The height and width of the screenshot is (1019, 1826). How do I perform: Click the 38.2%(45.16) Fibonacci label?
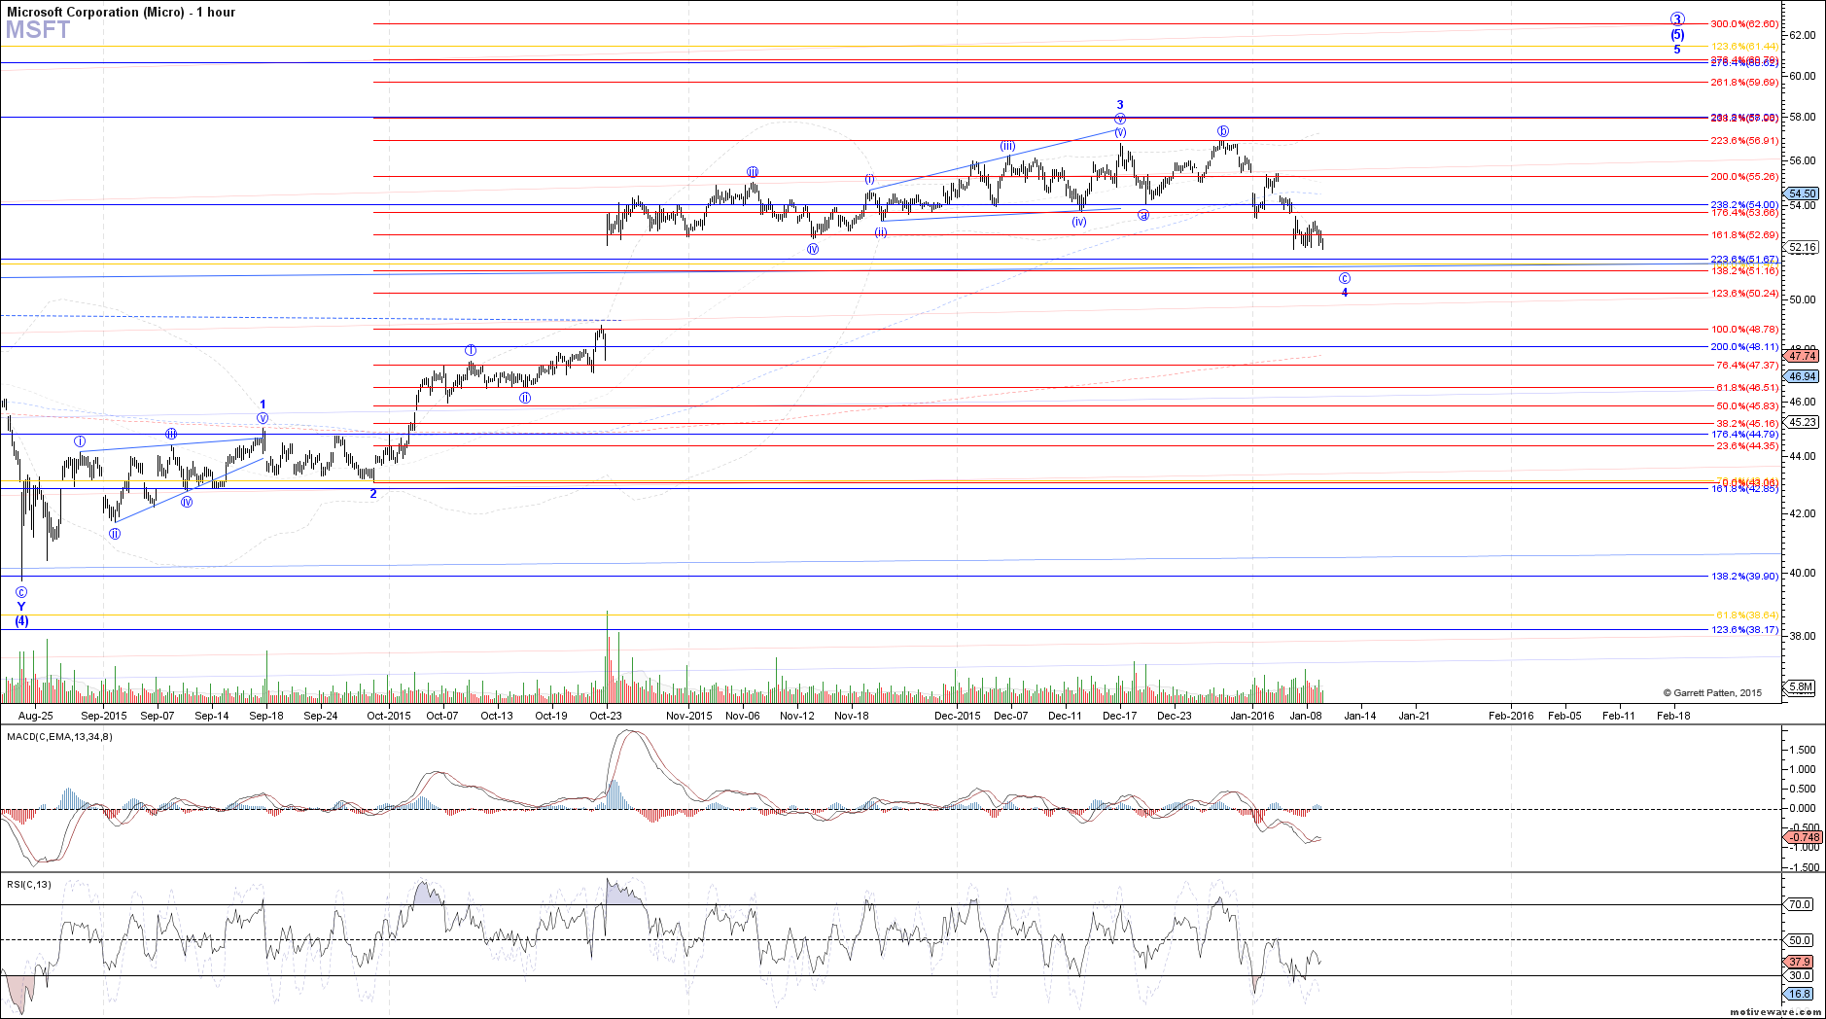[x=1747, y=423]
